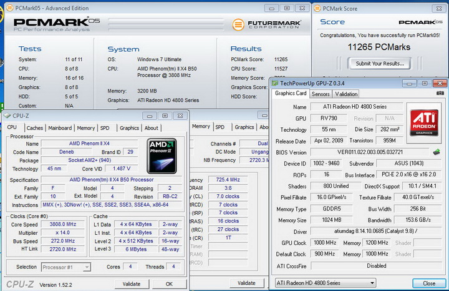This screenshot has height=291, width=449.
Task: Click Validate in the front CPU-Z window
Action: pos(132,284)
